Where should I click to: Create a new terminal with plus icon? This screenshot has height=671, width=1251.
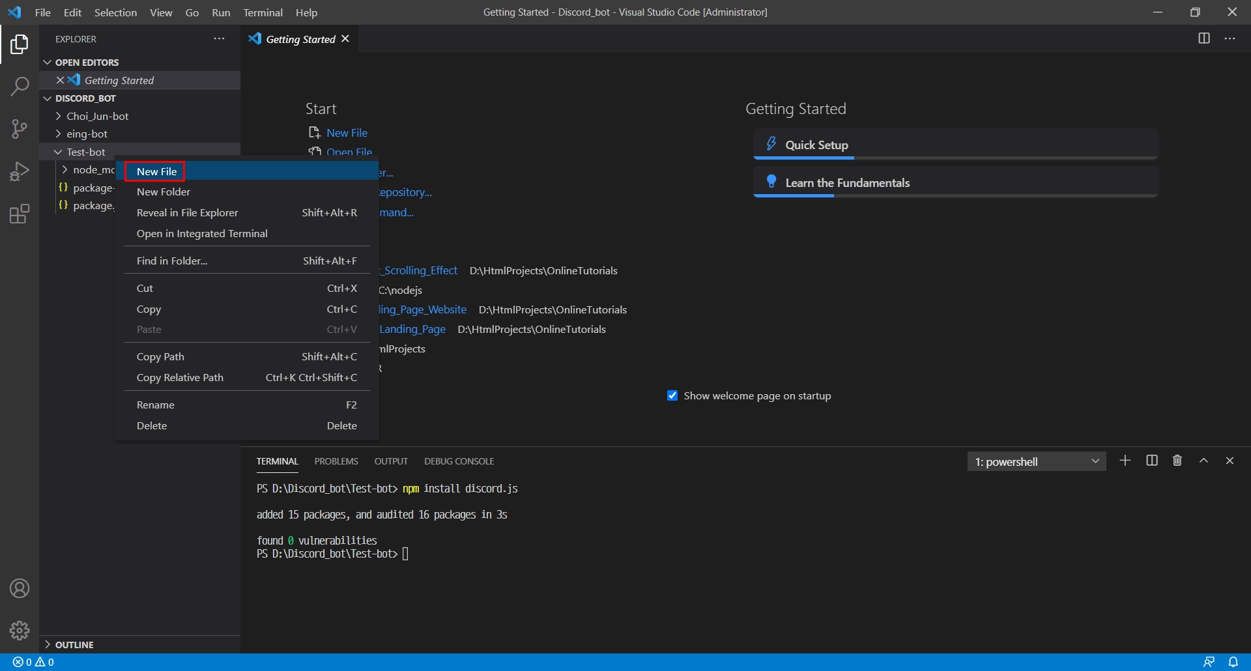click(x=1125, y=461)
